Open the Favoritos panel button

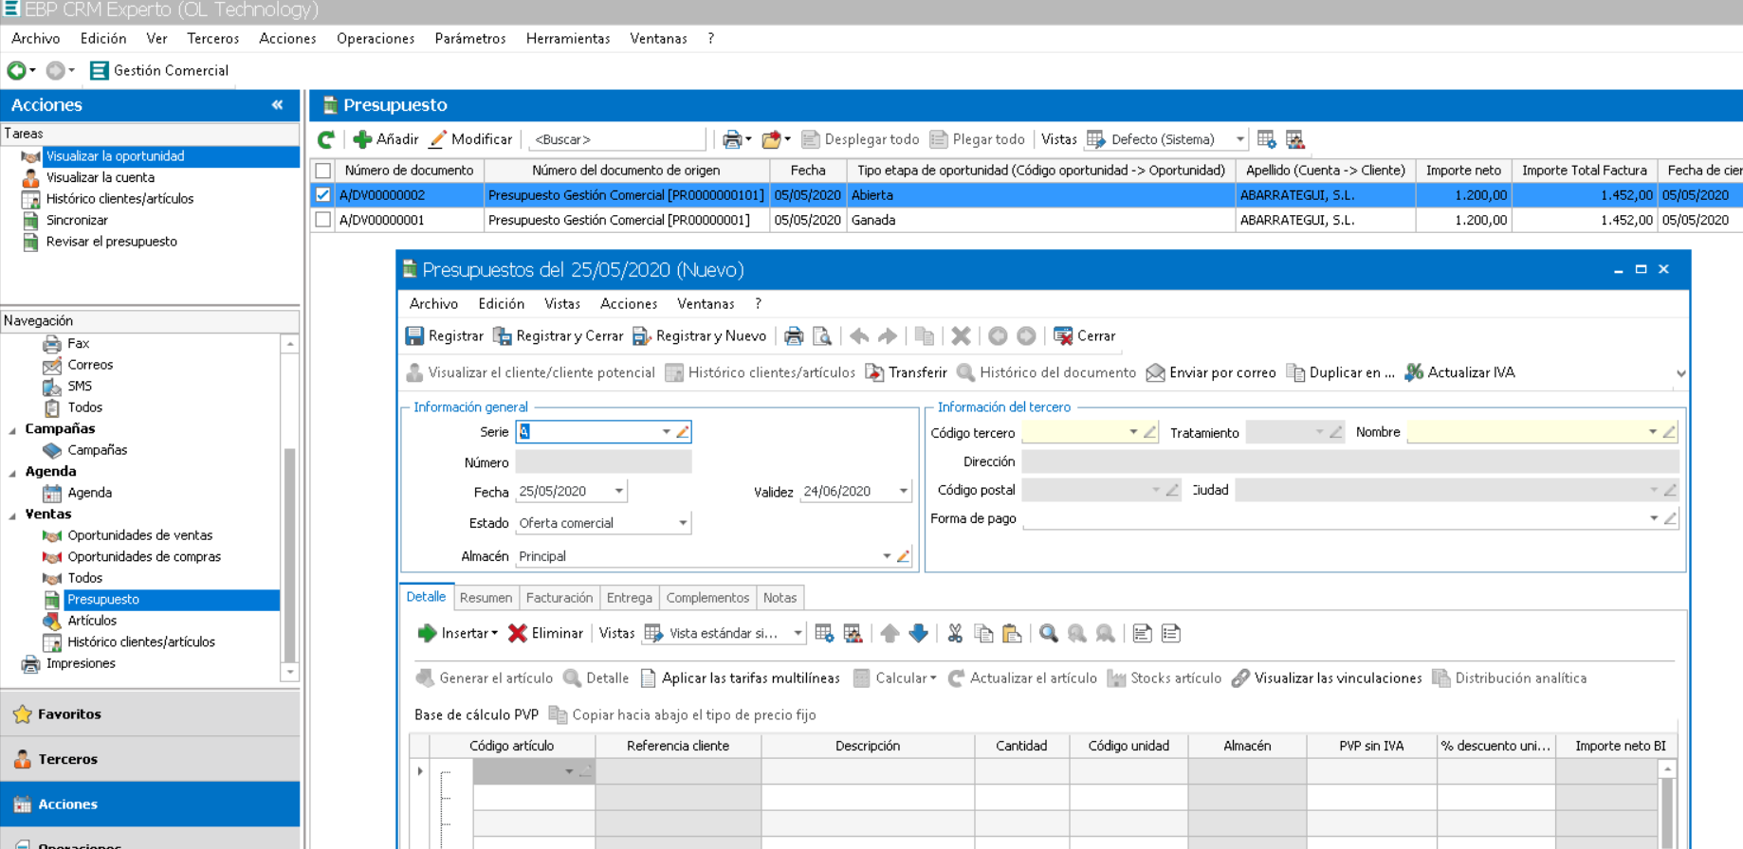(150, 714)
